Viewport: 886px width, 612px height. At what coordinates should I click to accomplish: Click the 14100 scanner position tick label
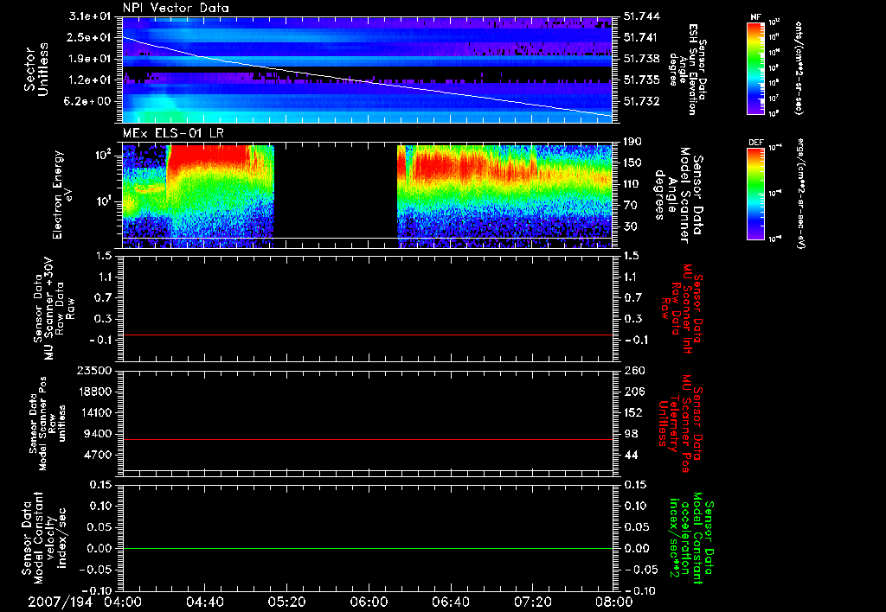[93, 412]
